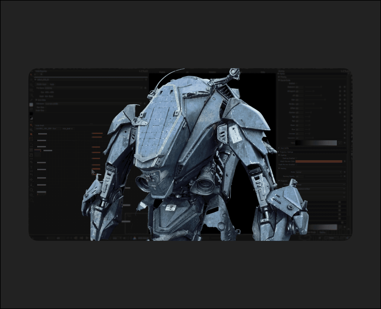
Task: Open the painting Mode dropdown set to Normal
Action: coord(318,172)
